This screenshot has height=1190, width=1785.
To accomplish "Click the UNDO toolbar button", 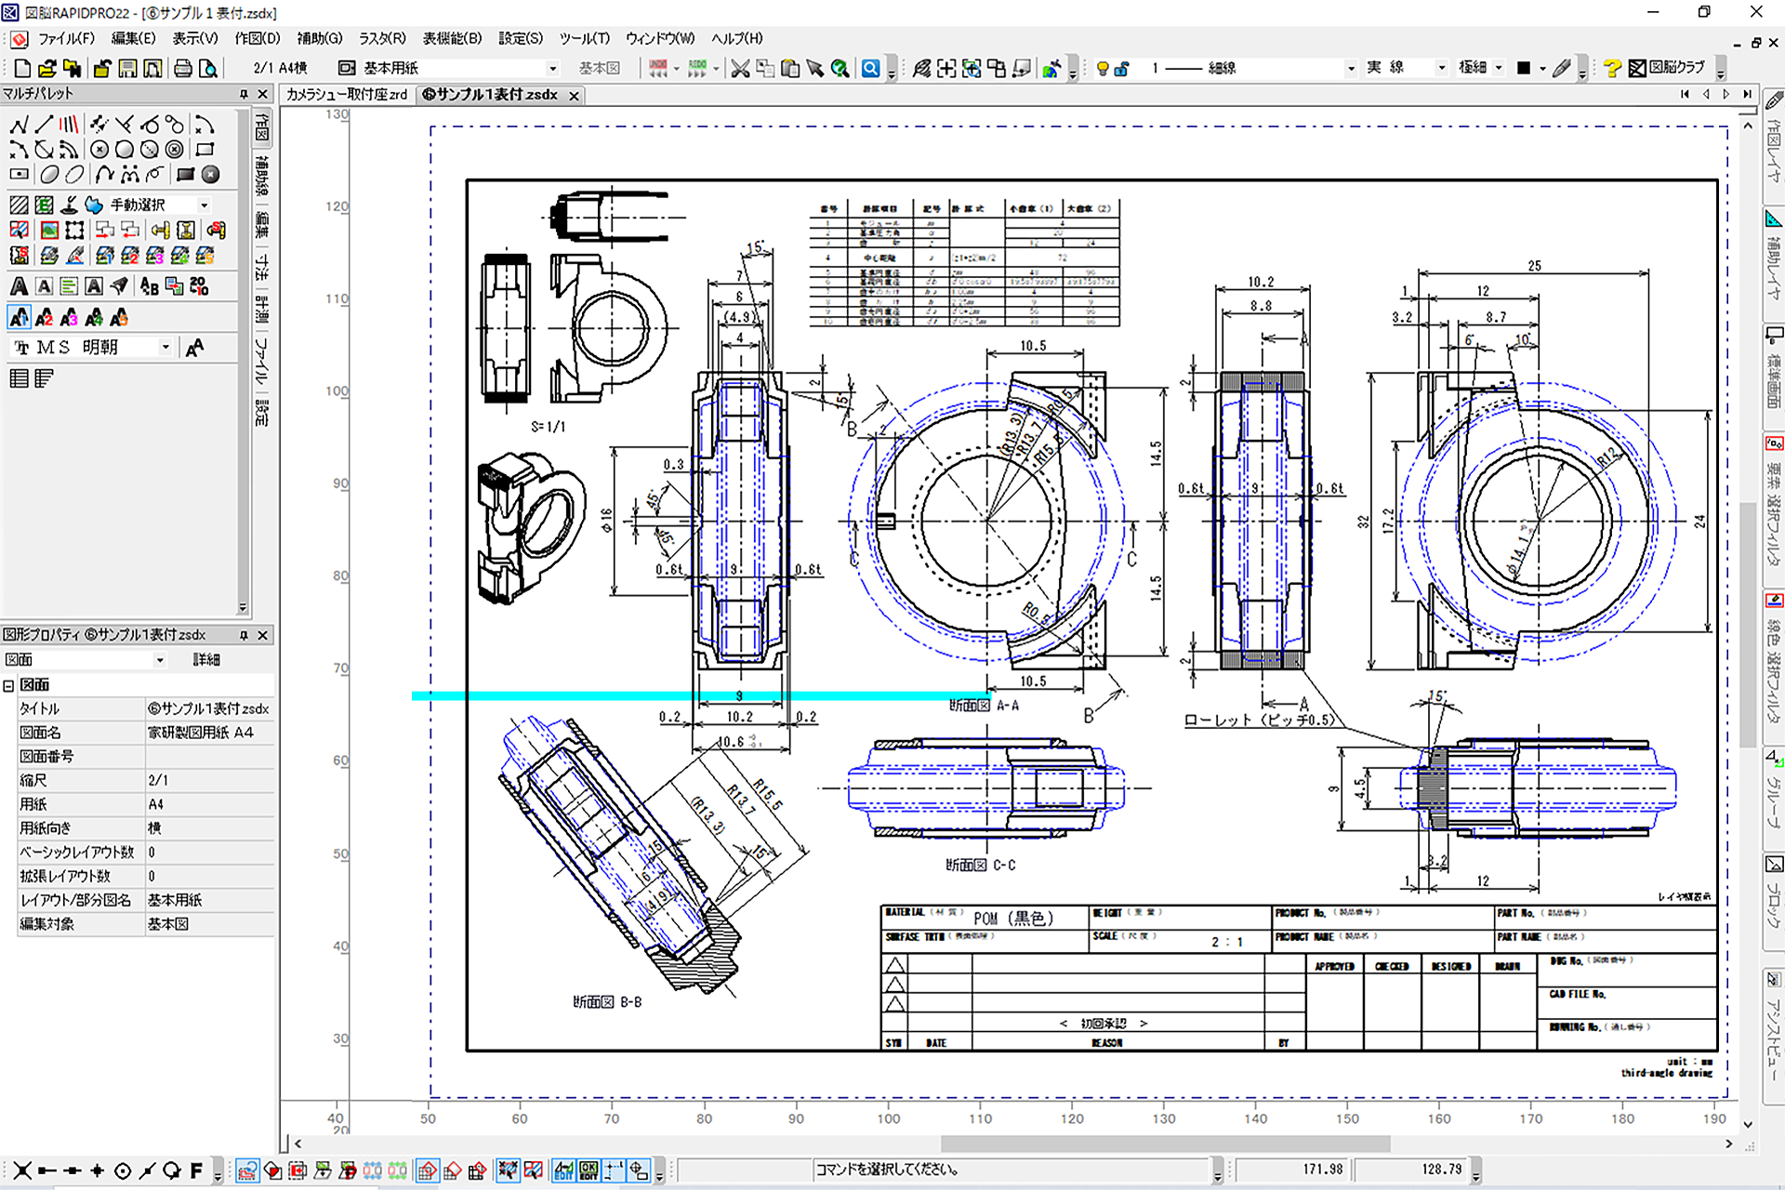I will coord(658,68).
